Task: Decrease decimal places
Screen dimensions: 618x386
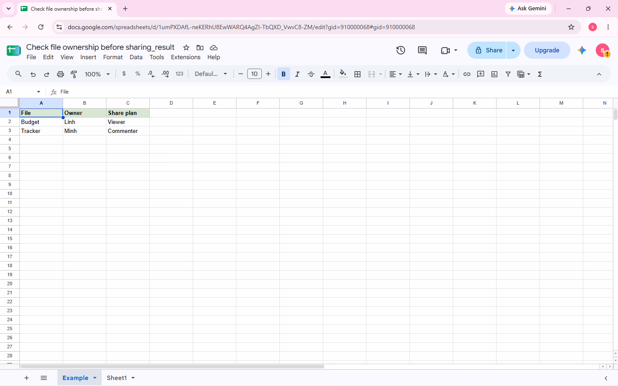Action: pos(151,74)
